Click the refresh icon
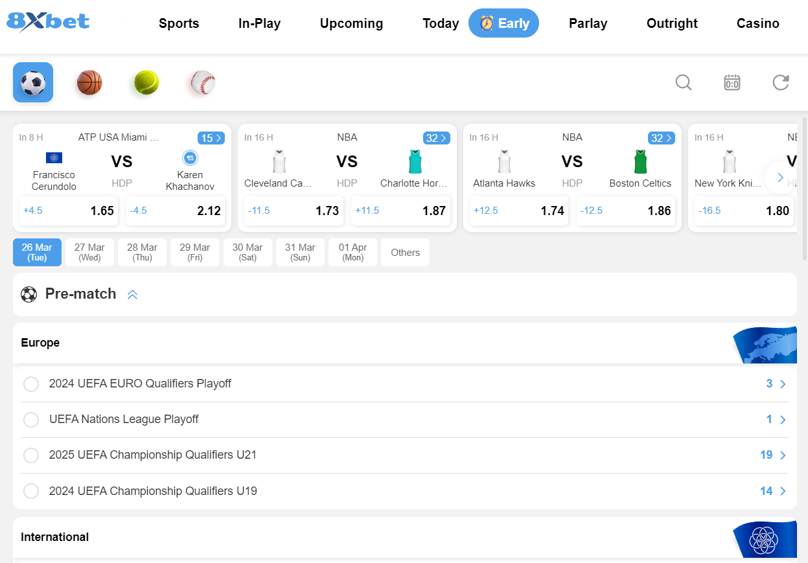This screenshot has height=563, width=808. [781, 82]
